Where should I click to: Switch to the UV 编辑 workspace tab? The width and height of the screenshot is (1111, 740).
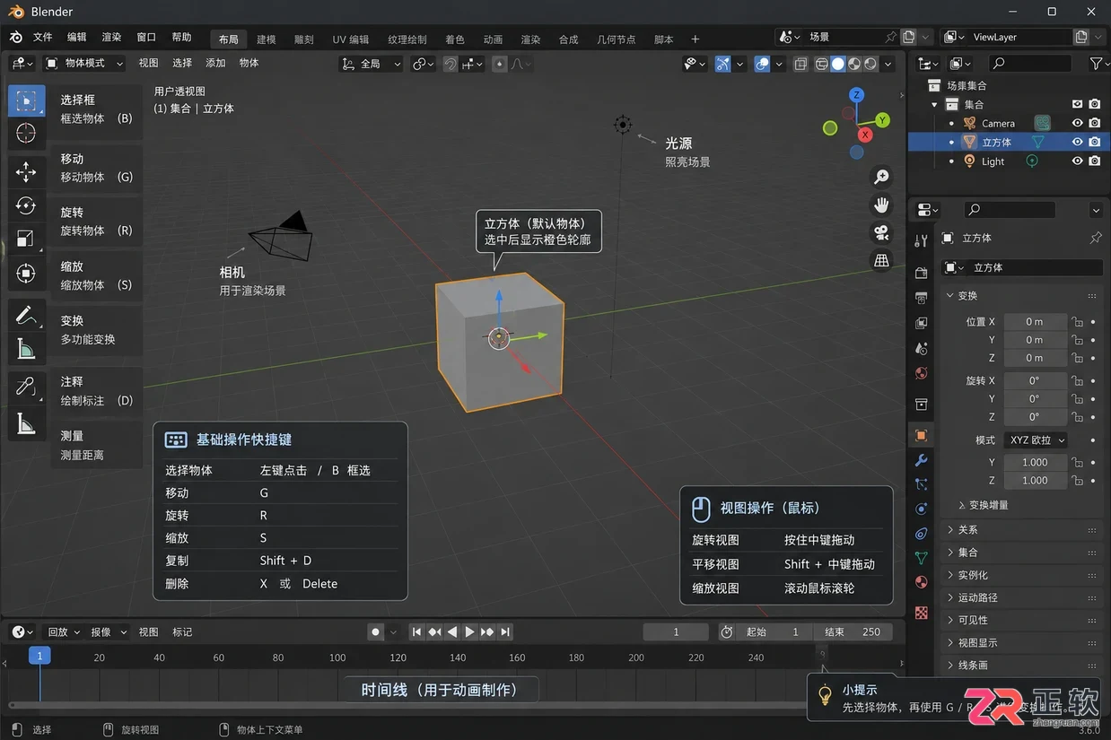point(351,39)
